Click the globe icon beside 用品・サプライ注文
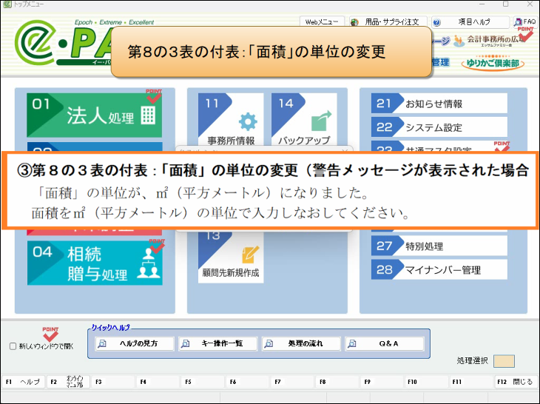The image size is (540, 404). tap(355, 22)
